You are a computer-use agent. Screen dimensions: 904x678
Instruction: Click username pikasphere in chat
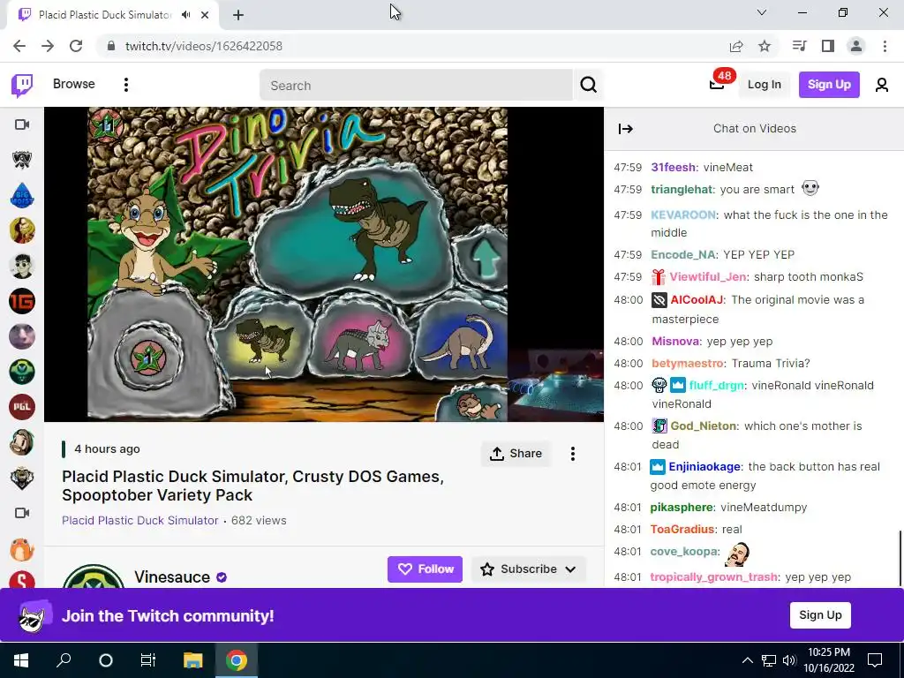coord(682,508)
